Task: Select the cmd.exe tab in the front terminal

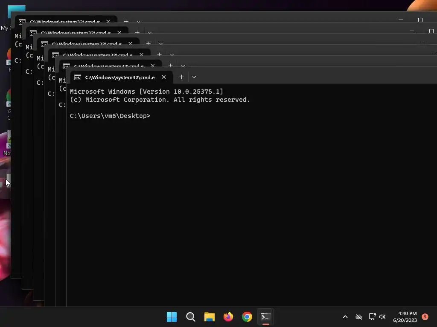Action: pyautogui.click(x=122, y=77)
